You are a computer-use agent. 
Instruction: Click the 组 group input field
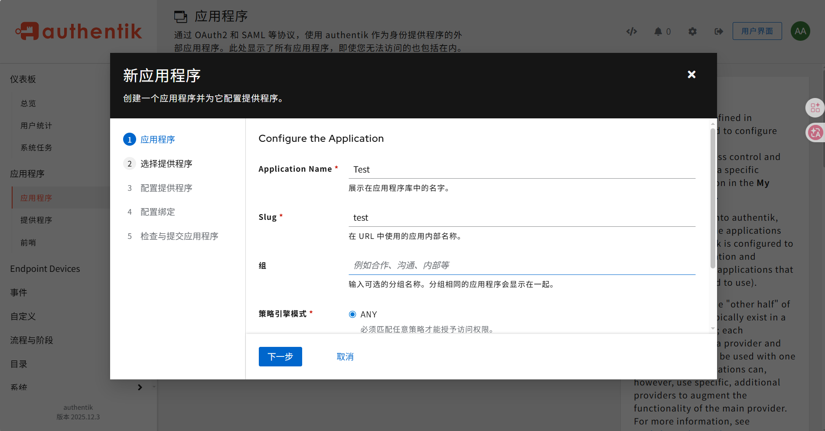point(522,265)
